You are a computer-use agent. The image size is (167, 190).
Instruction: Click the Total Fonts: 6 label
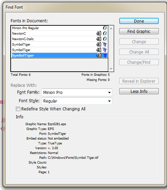pyautogui.click(x=21, y=75)
